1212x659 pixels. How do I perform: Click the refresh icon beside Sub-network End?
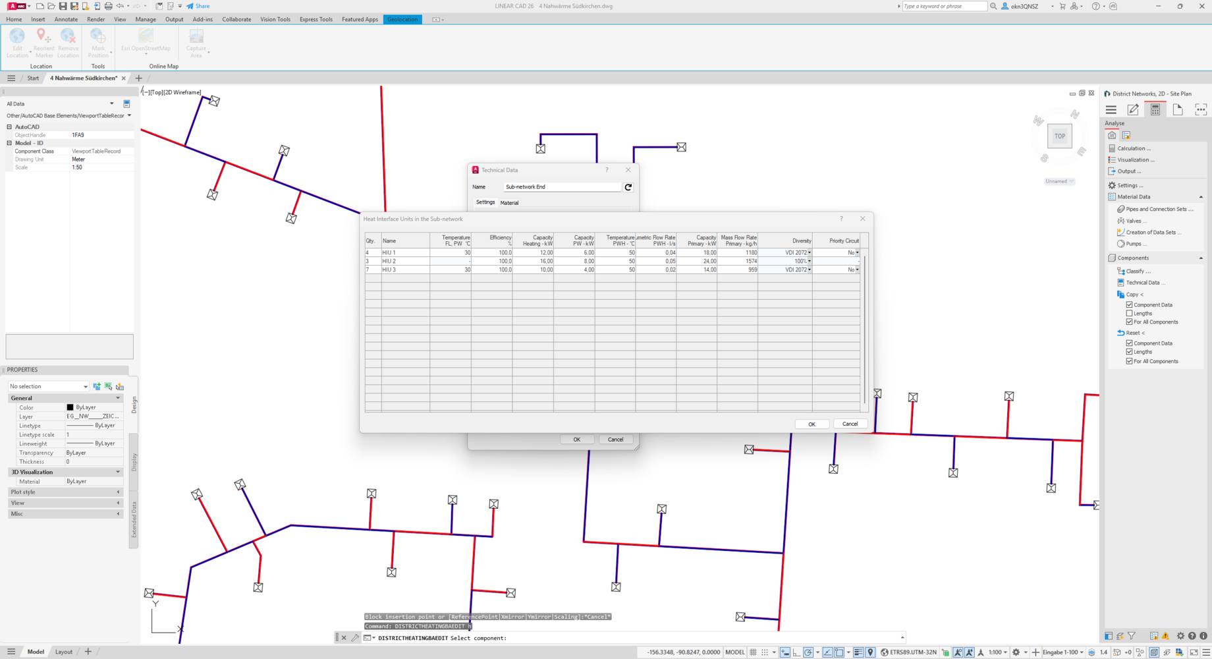[628, 187]
